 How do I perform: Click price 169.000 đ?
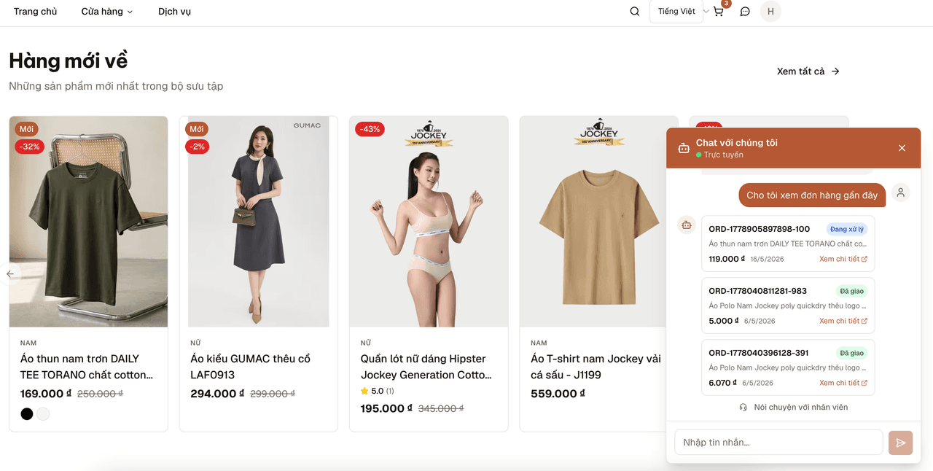46,394
